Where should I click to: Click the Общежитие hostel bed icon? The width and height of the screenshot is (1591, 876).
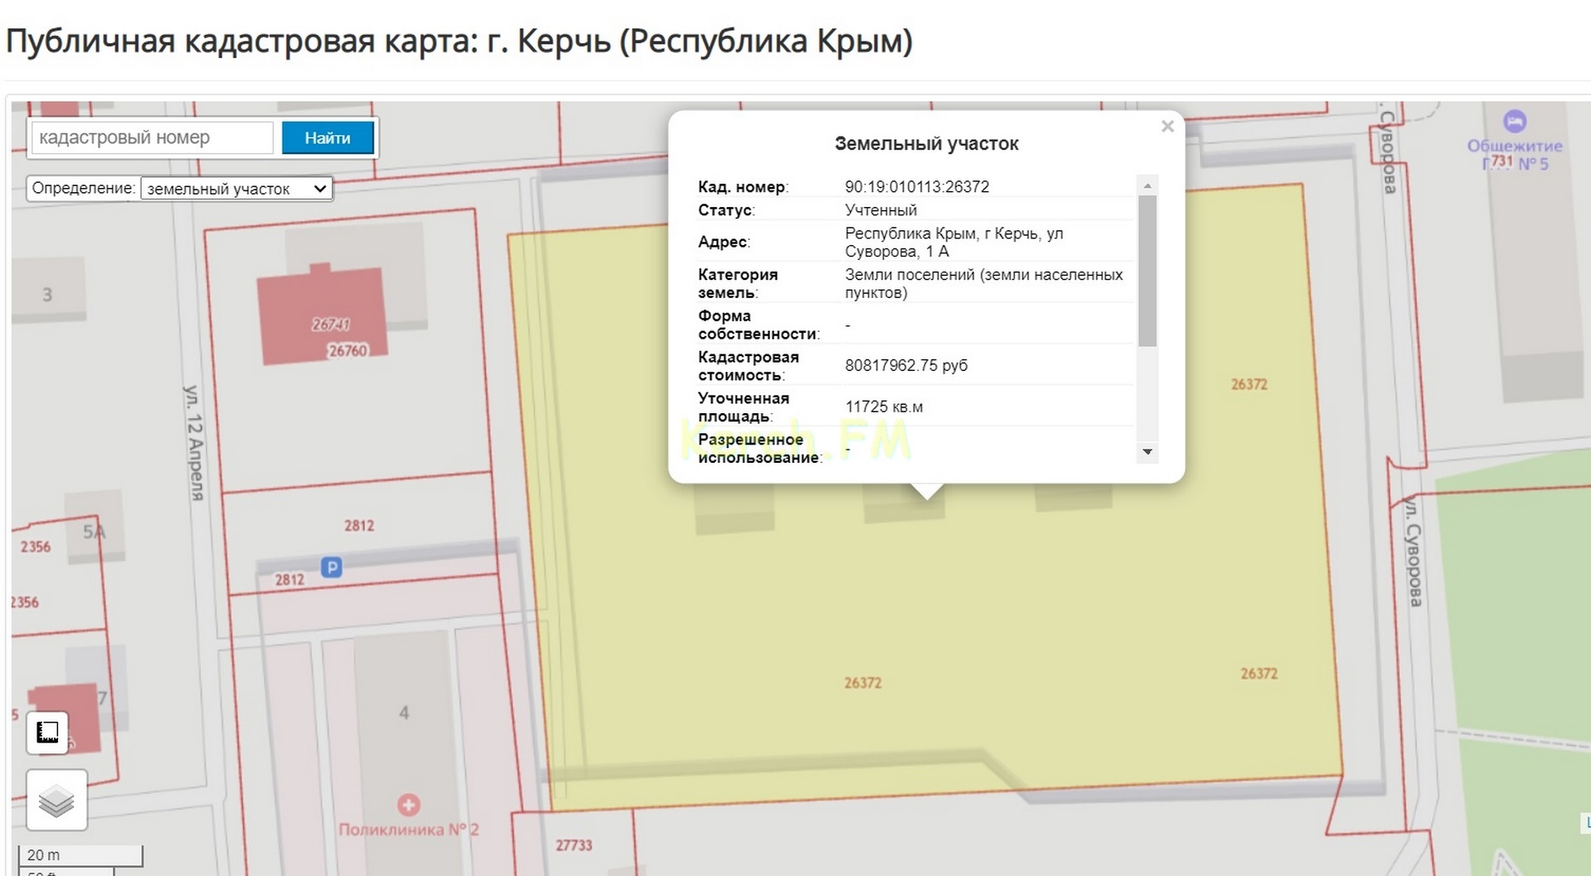pos(1514,122)
